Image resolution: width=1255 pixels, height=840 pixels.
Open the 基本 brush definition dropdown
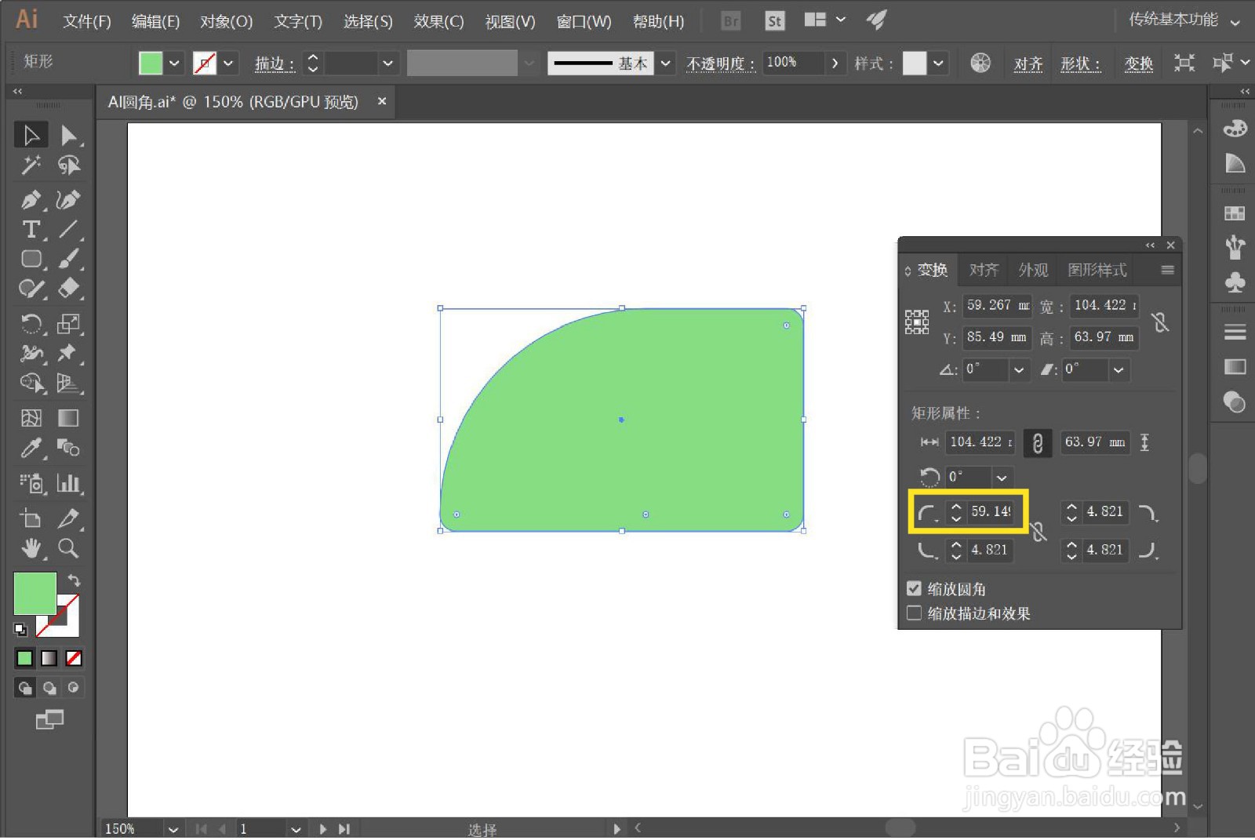666,63
